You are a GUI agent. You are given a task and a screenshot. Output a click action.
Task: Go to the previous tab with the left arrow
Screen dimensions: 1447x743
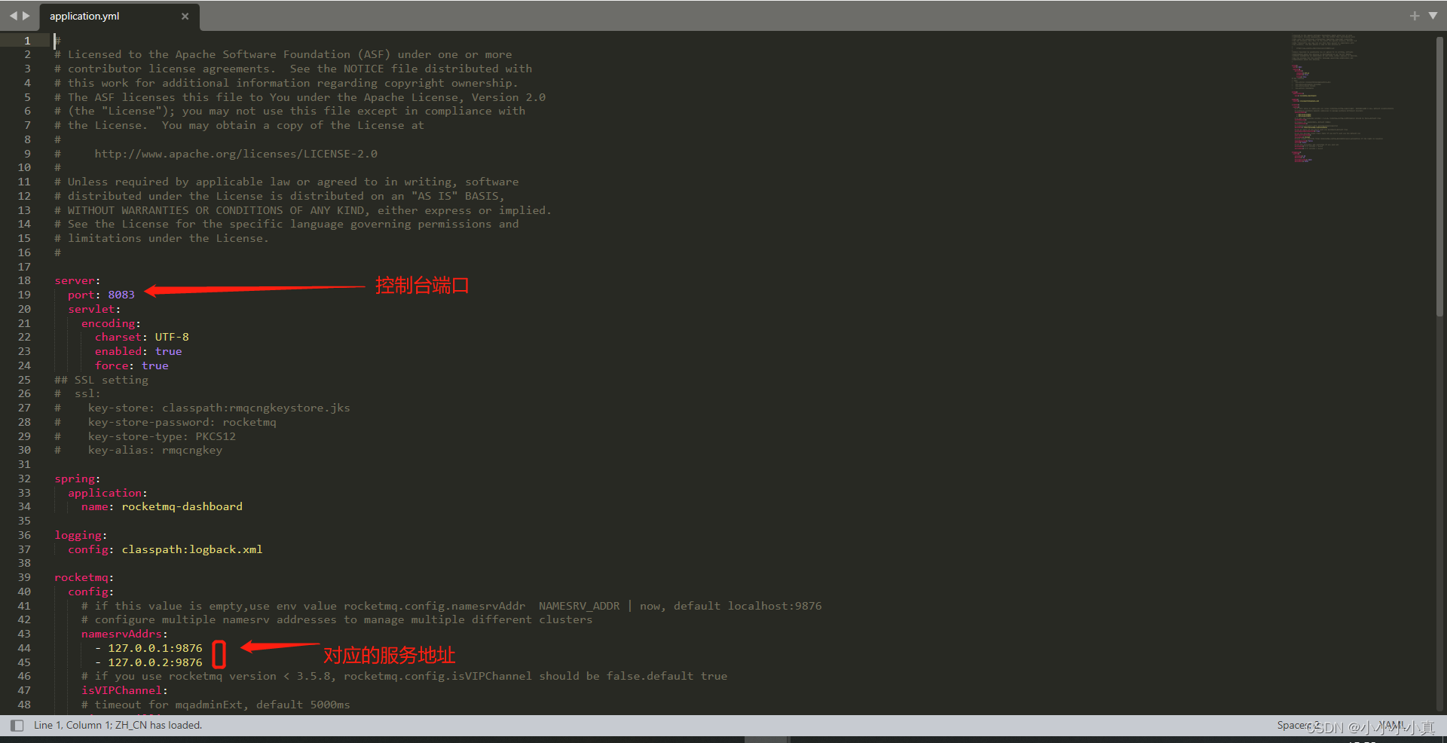(13, 16)
